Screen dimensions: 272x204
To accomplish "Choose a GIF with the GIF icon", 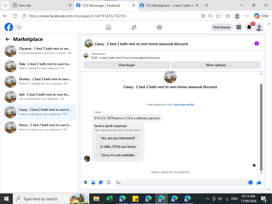I will click(109, 182).
